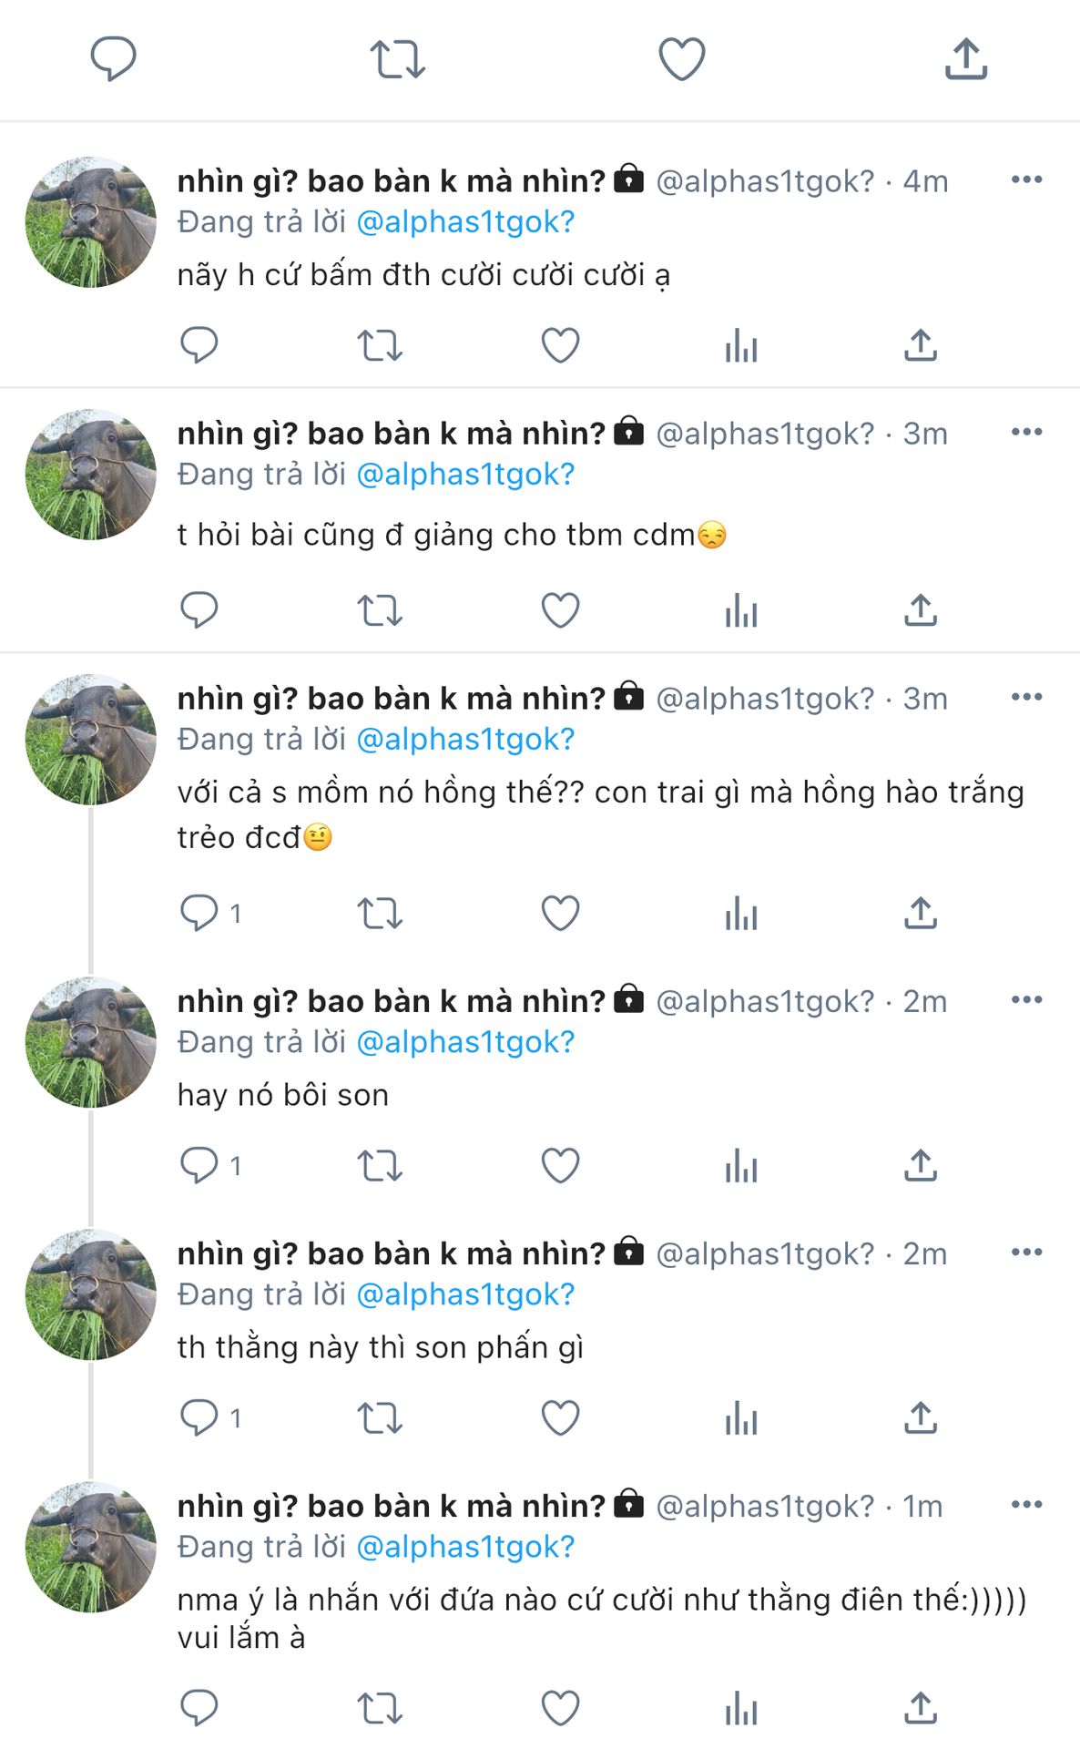Retweet the top parent tweet
Viewport: 1080px width, 1749px height.
pyautogui.click(x=398, y=59)
